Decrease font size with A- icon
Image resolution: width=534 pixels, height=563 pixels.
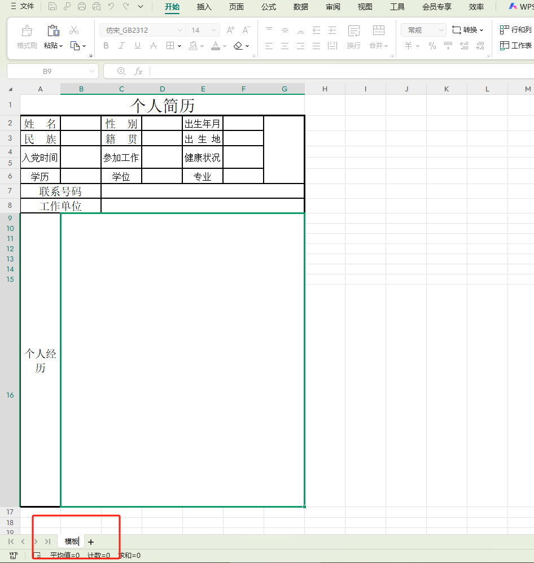pyautogui.click(x=246, y=30)
